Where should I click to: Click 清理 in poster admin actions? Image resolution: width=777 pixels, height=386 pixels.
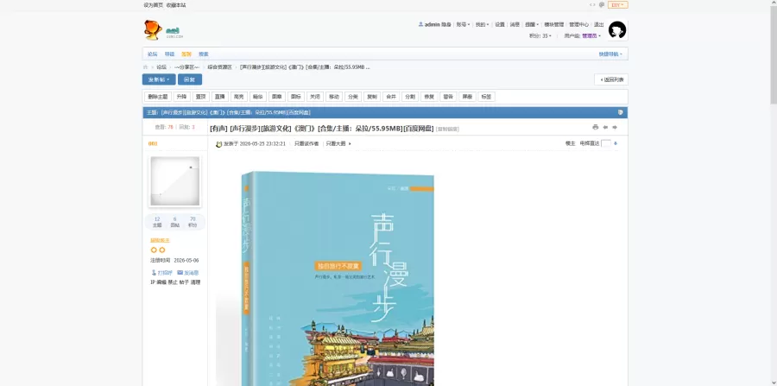click(195, 282)
